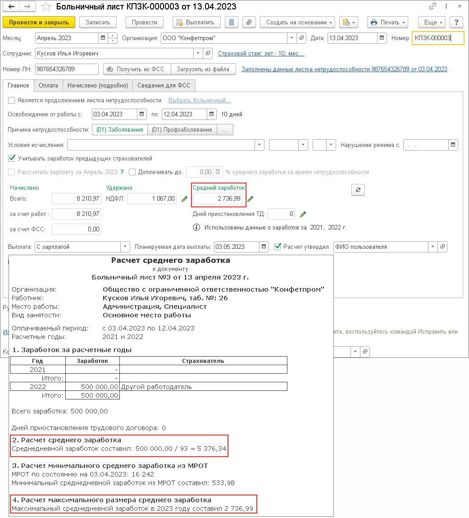Go forward with the right arrow
The height and width of the screenshot is (518, 469).
[28, 6]
